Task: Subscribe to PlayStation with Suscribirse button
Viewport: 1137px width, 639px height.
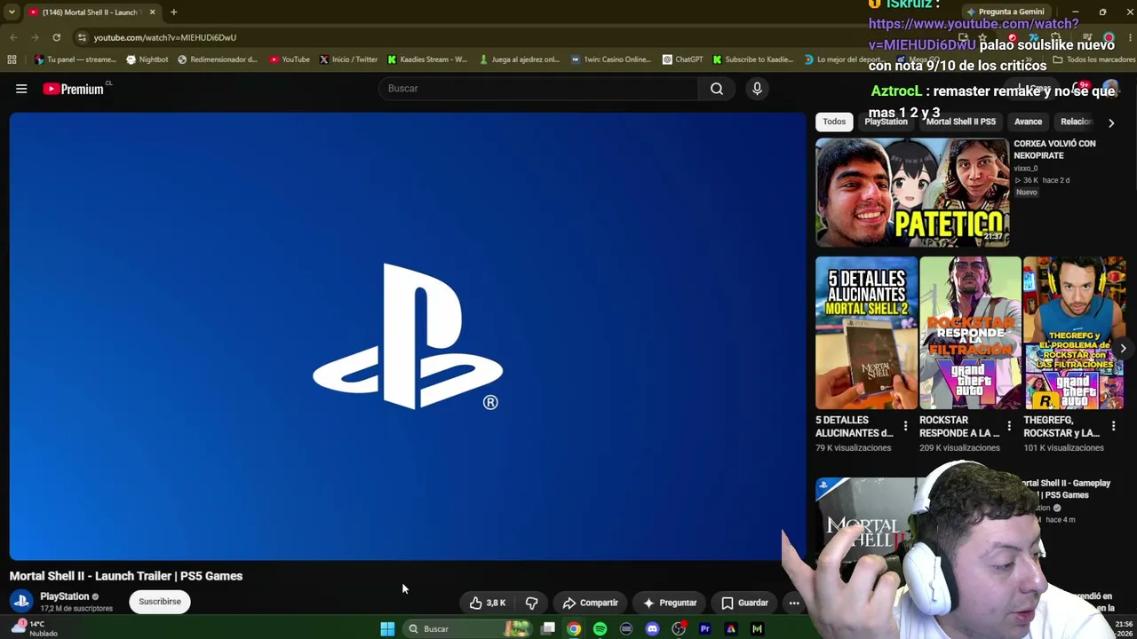Action: click(160, 602)
